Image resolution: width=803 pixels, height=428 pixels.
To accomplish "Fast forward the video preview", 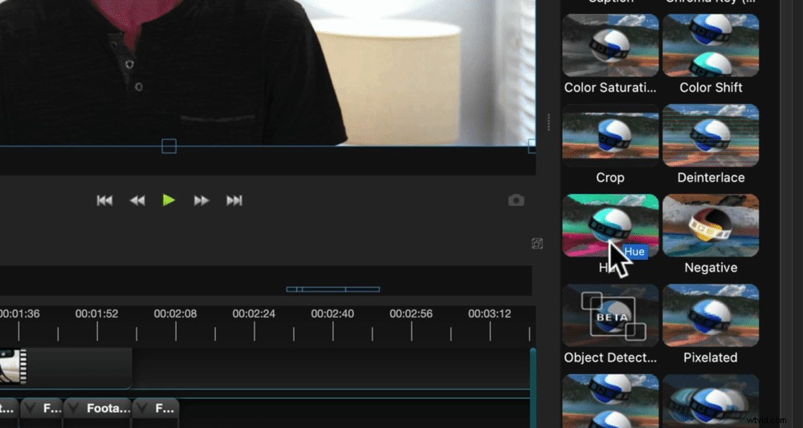I will coord(202,200).
